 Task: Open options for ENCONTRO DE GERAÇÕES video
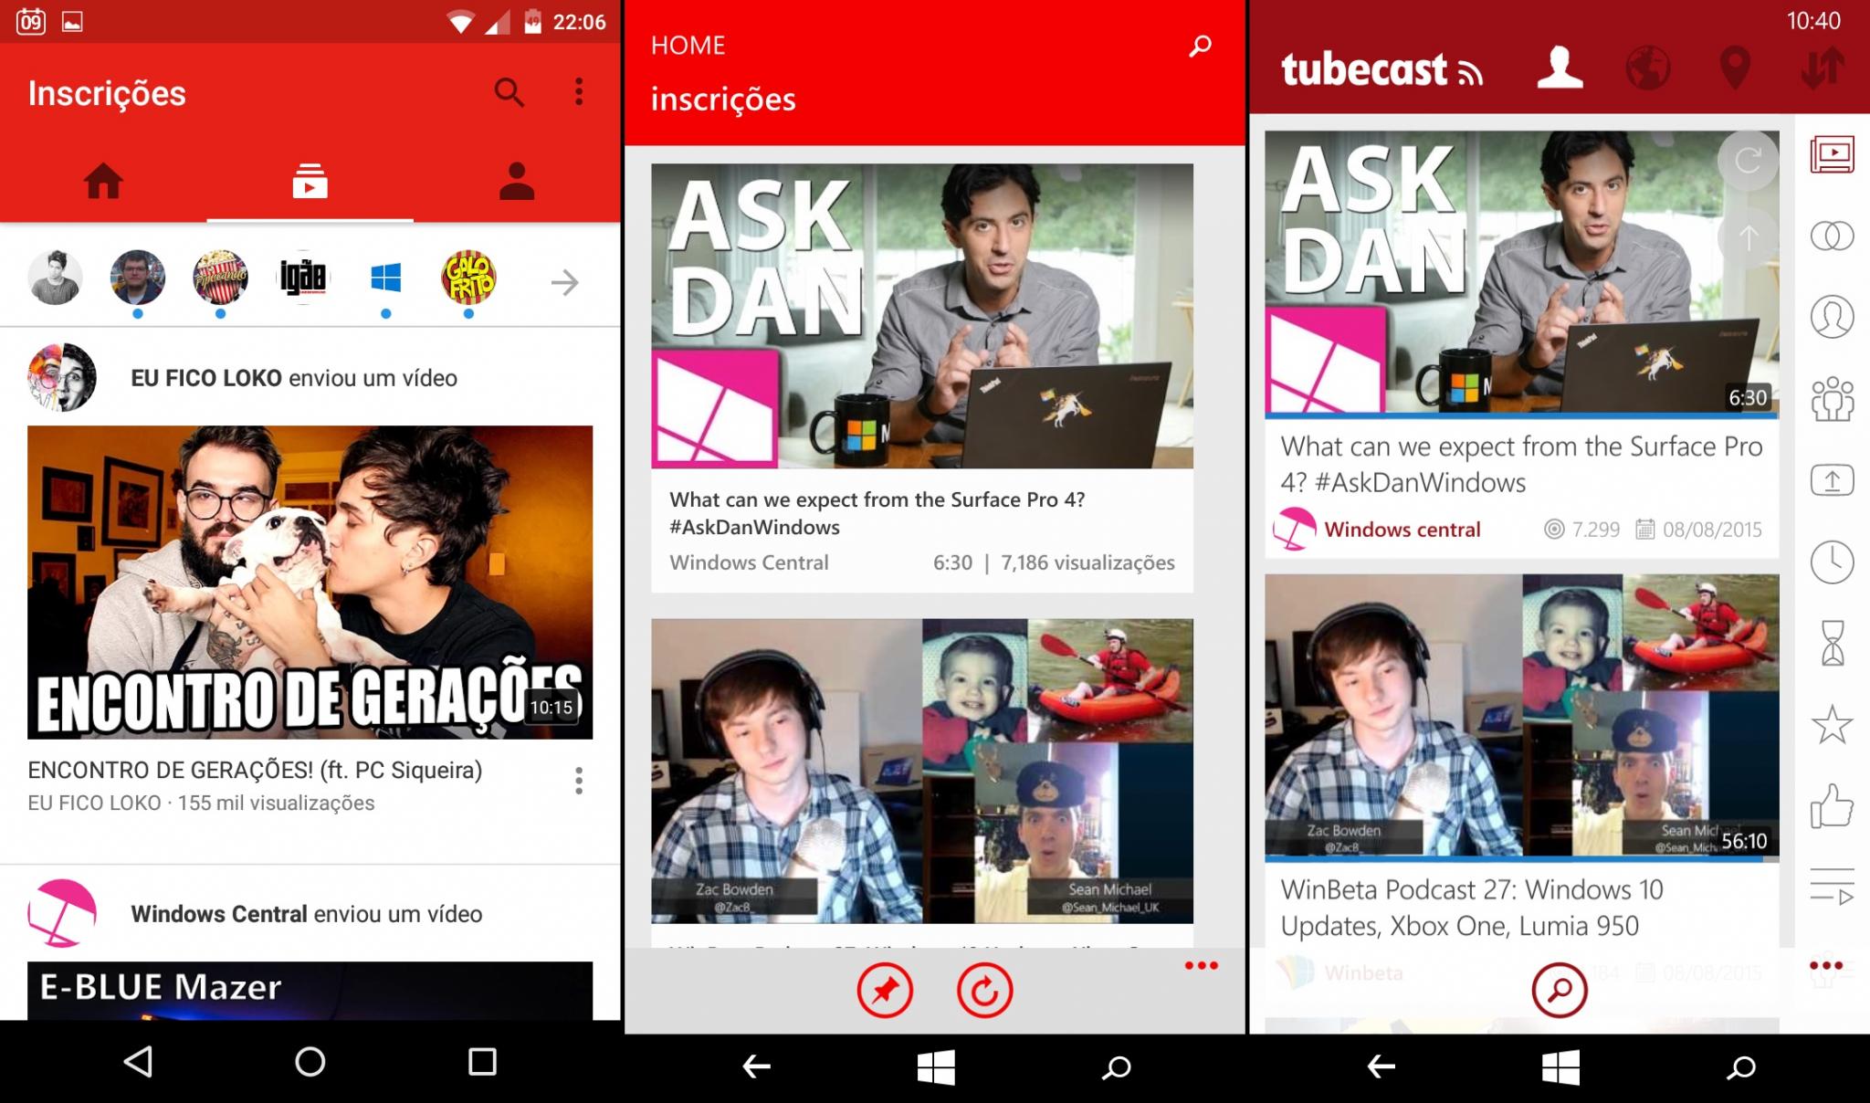(579, 781)
